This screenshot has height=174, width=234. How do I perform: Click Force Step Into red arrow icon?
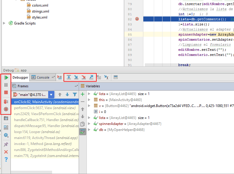click(83, 77)
